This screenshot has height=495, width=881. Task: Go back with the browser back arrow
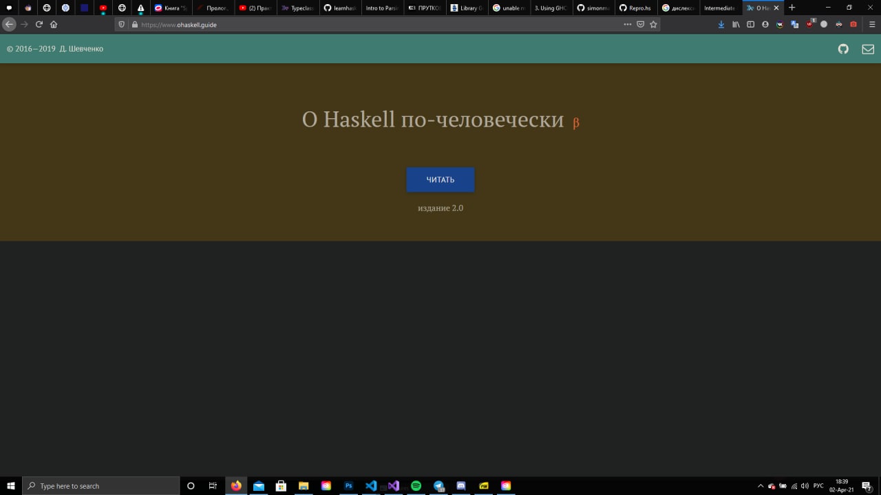(x=9, y=24)
